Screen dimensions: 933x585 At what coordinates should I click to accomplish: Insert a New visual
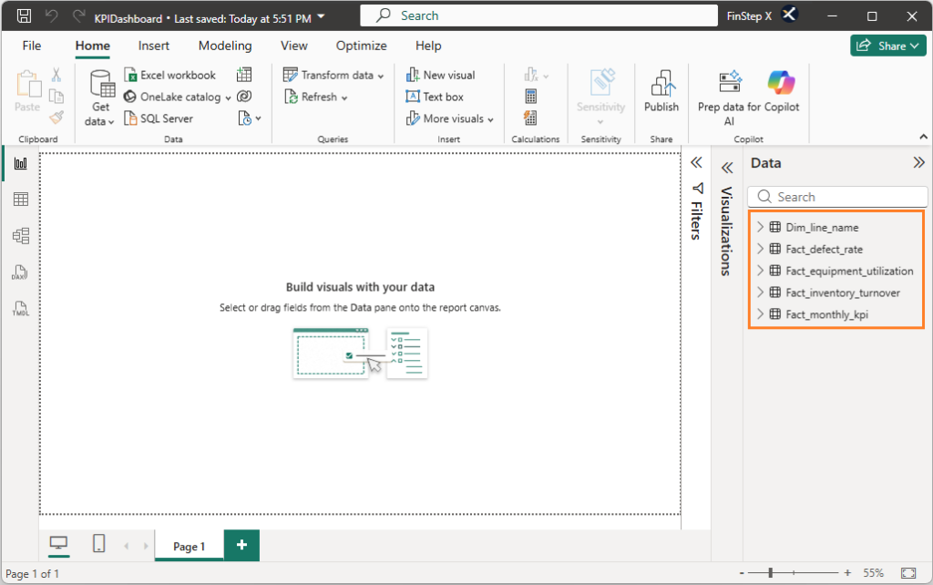point(440,75)
